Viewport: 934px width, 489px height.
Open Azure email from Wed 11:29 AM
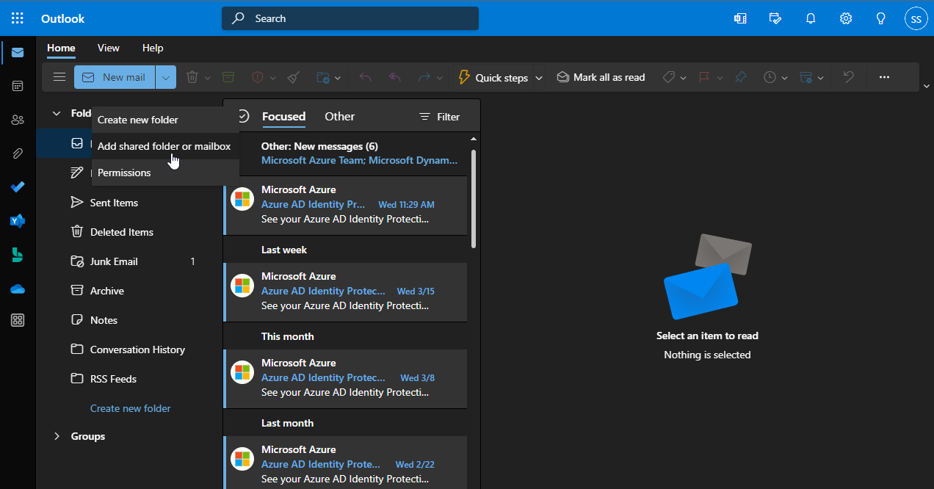(x=345, y=206)
